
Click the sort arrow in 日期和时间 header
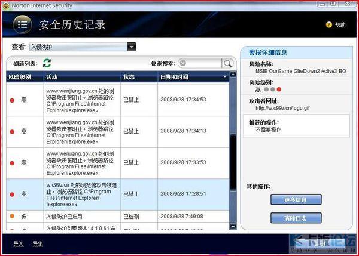point(225,77)
